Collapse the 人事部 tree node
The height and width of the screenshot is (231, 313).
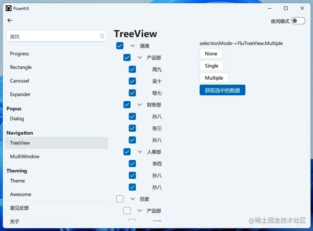click(x=139, y=152)
